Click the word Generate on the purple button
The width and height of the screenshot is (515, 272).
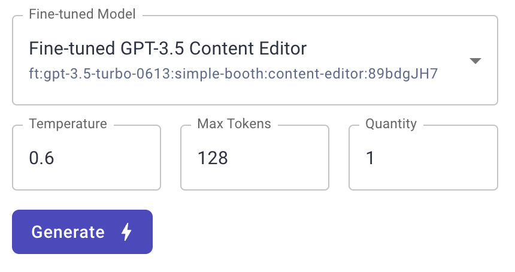[x=68, y=232]
